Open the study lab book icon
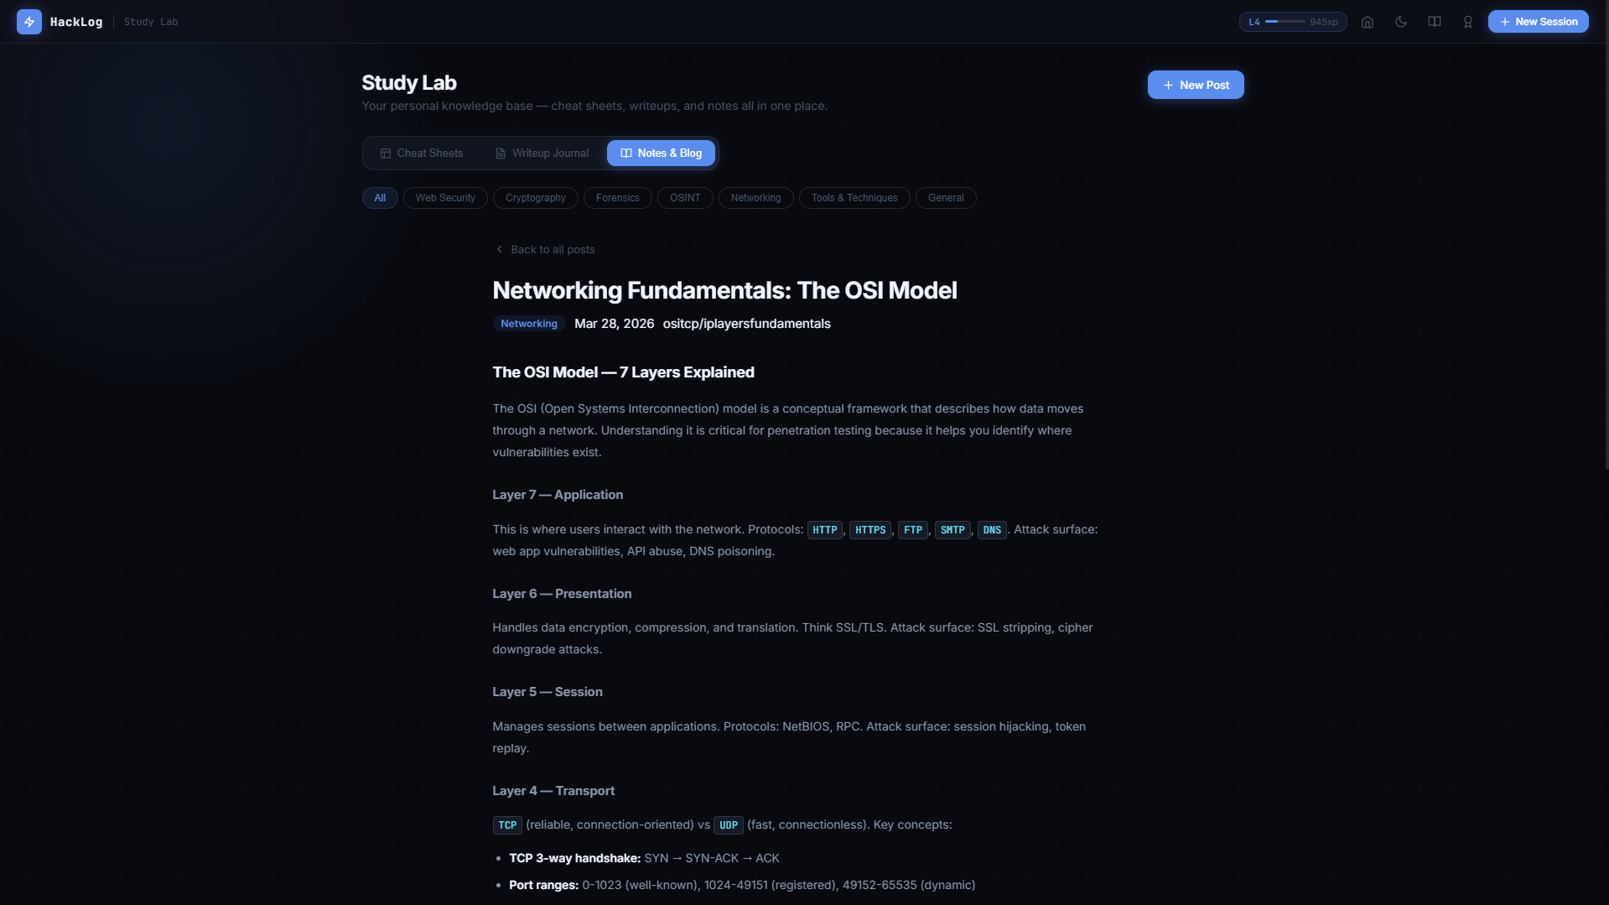The height and width of the screenshot is (905, 1609). point(1435,22)
